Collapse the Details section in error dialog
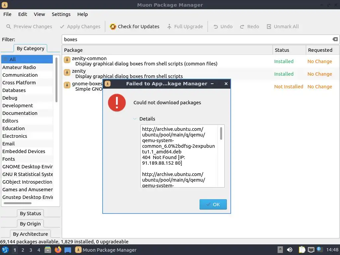Viewport: 340px width, 255px height. (135, 119)
